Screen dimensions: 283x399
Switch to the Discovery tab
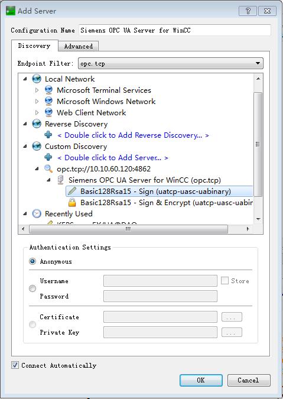(x=34, y=46)
